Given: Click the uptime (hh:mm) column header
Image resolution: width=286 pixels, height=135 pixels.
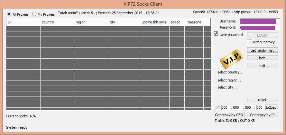Looking at the screenshot, I should point(154,22).
